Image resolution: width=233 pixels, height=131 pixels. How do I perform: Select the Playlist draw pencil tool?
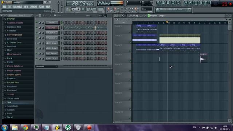point(122,16)
